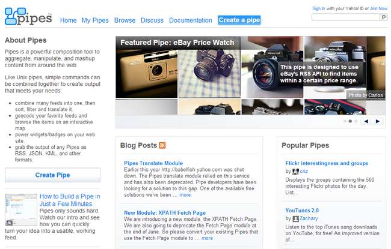
Task: Go to previous featured pipe arrow
Action: point(366,121)
